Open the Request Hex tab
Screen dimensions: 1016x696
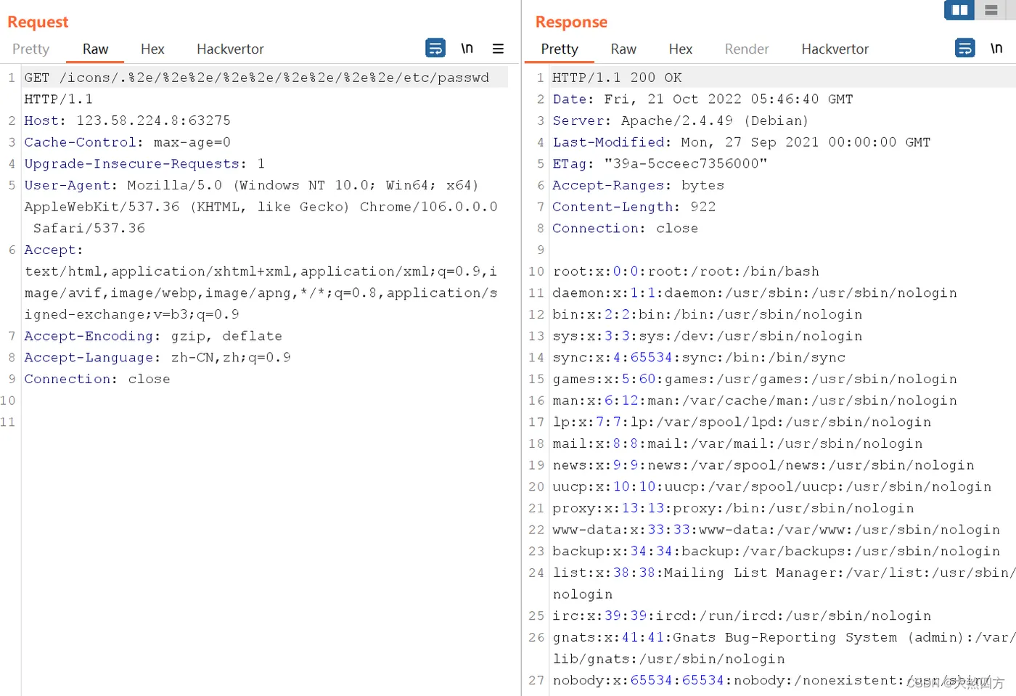pyautogui.click(x=152, y=49)
